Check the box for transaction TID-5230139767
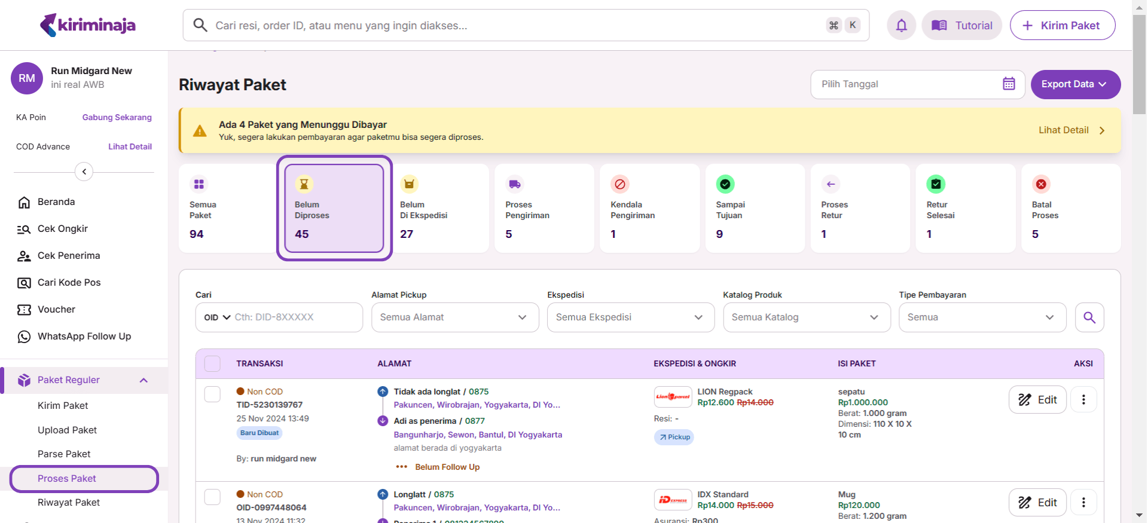The height and width of the screenshot is (523, 1148). click(212, 394)
